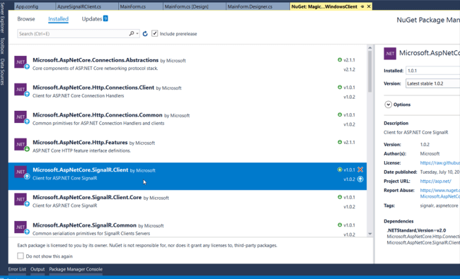The image size is (460, 279).
Task: Select Microsoft.AspNetCore.Http.Connections.Client package
Action: click(x=187, y=91)
